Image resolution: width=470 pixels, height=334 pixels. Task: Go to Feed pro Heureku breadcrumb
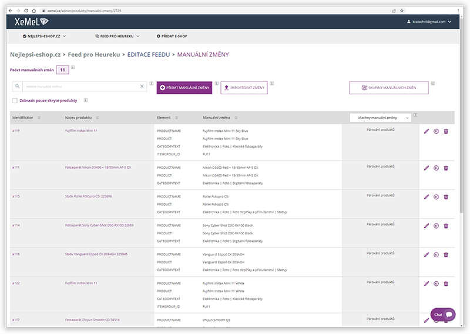pyautogui.click(x=94, y=54)
